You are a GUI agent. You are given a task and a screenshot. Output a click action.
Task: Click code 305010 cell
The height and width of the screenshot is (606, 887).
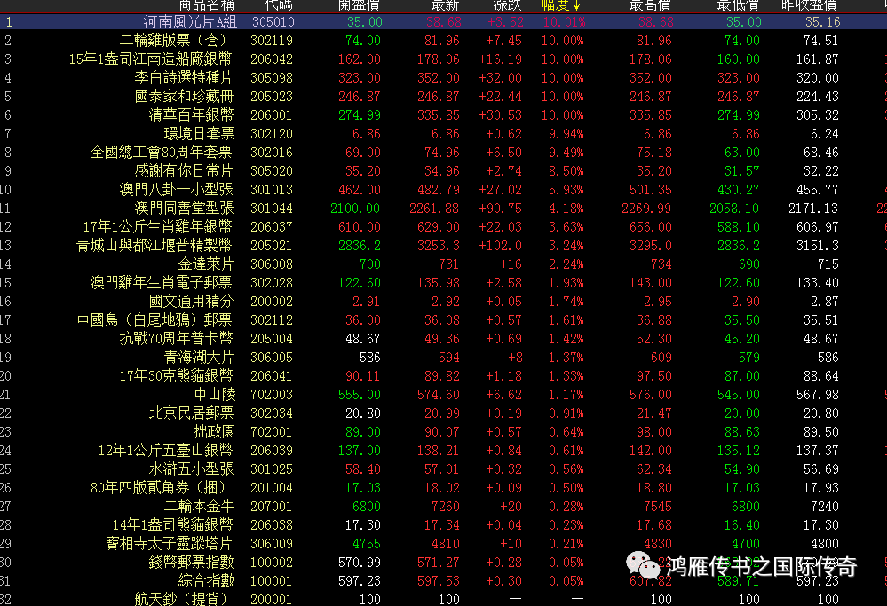pyautogui.click(x=273, y=22)
